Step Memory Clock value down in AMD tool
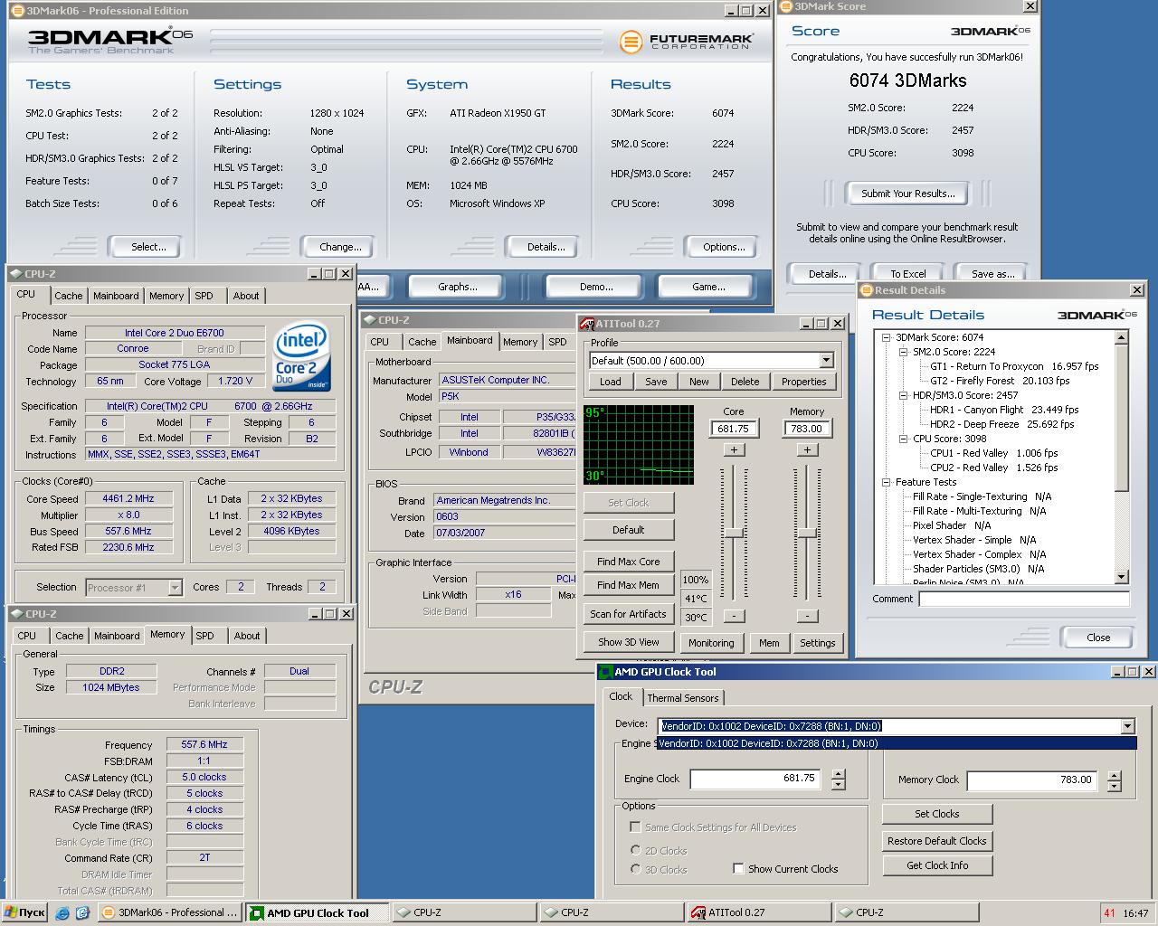 tap(1114, 786)
